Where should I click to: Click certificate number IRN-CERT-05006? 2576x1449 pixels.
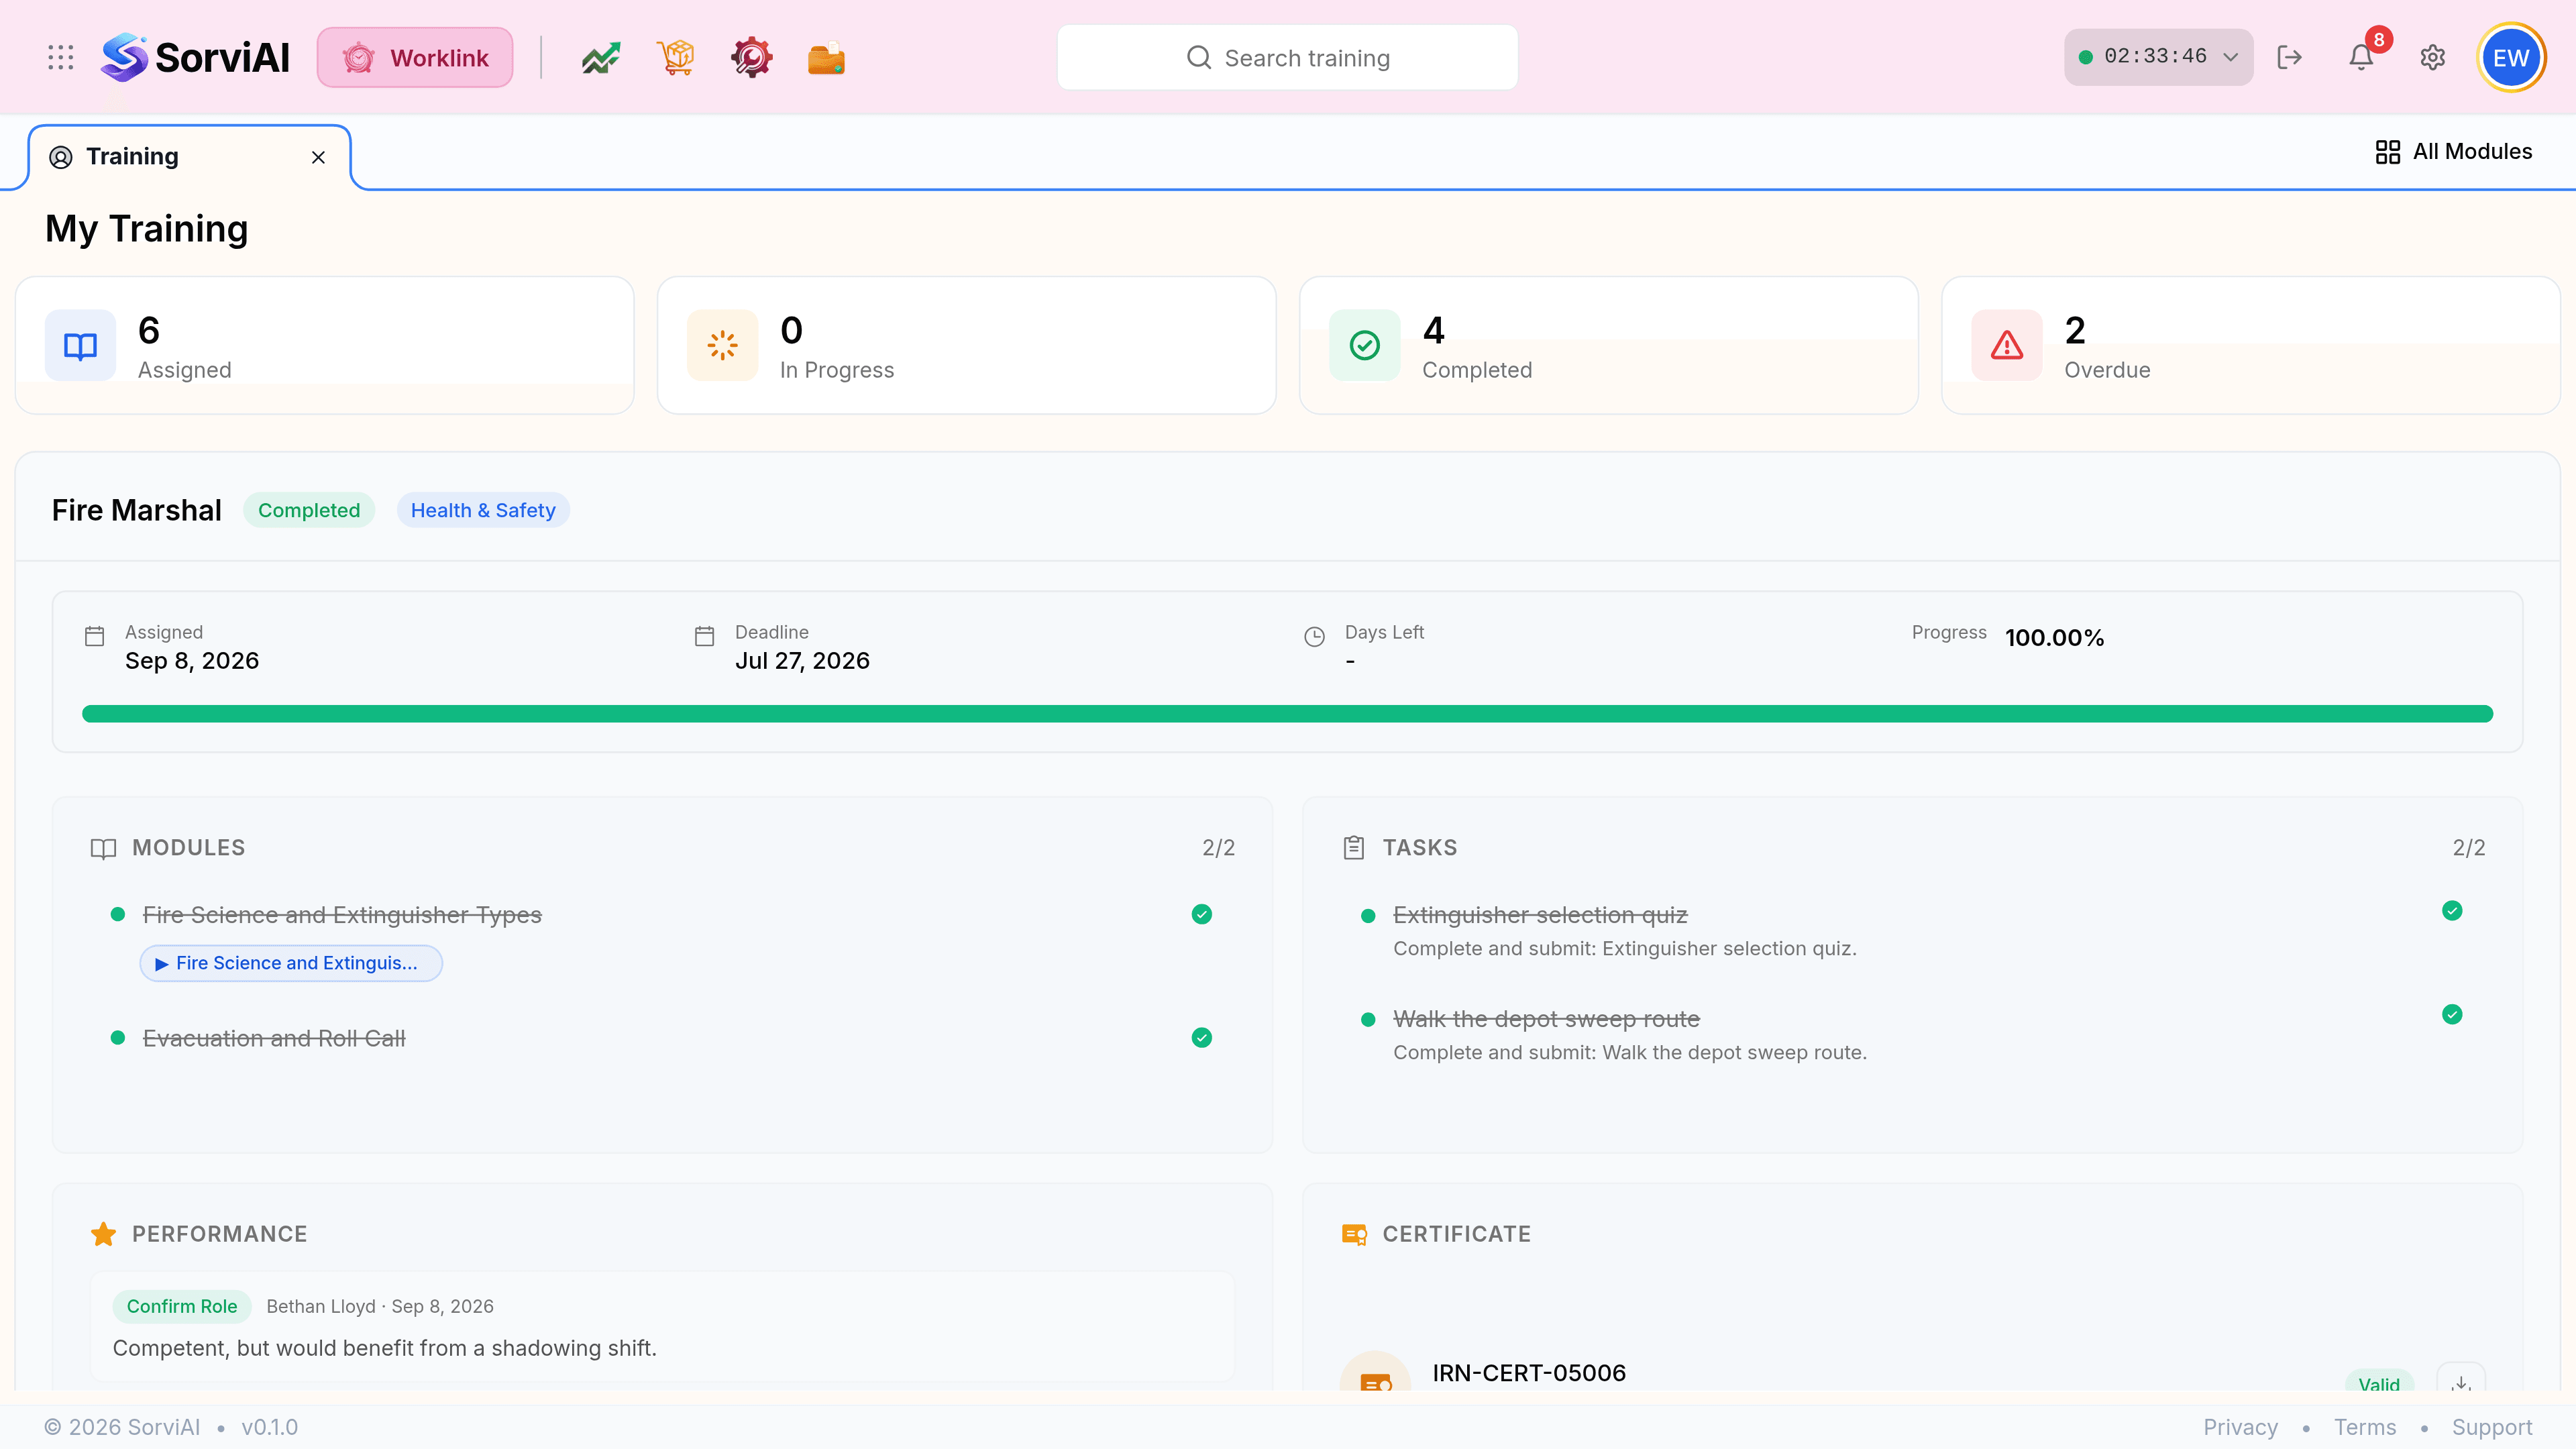[x=1529, y=1373]
